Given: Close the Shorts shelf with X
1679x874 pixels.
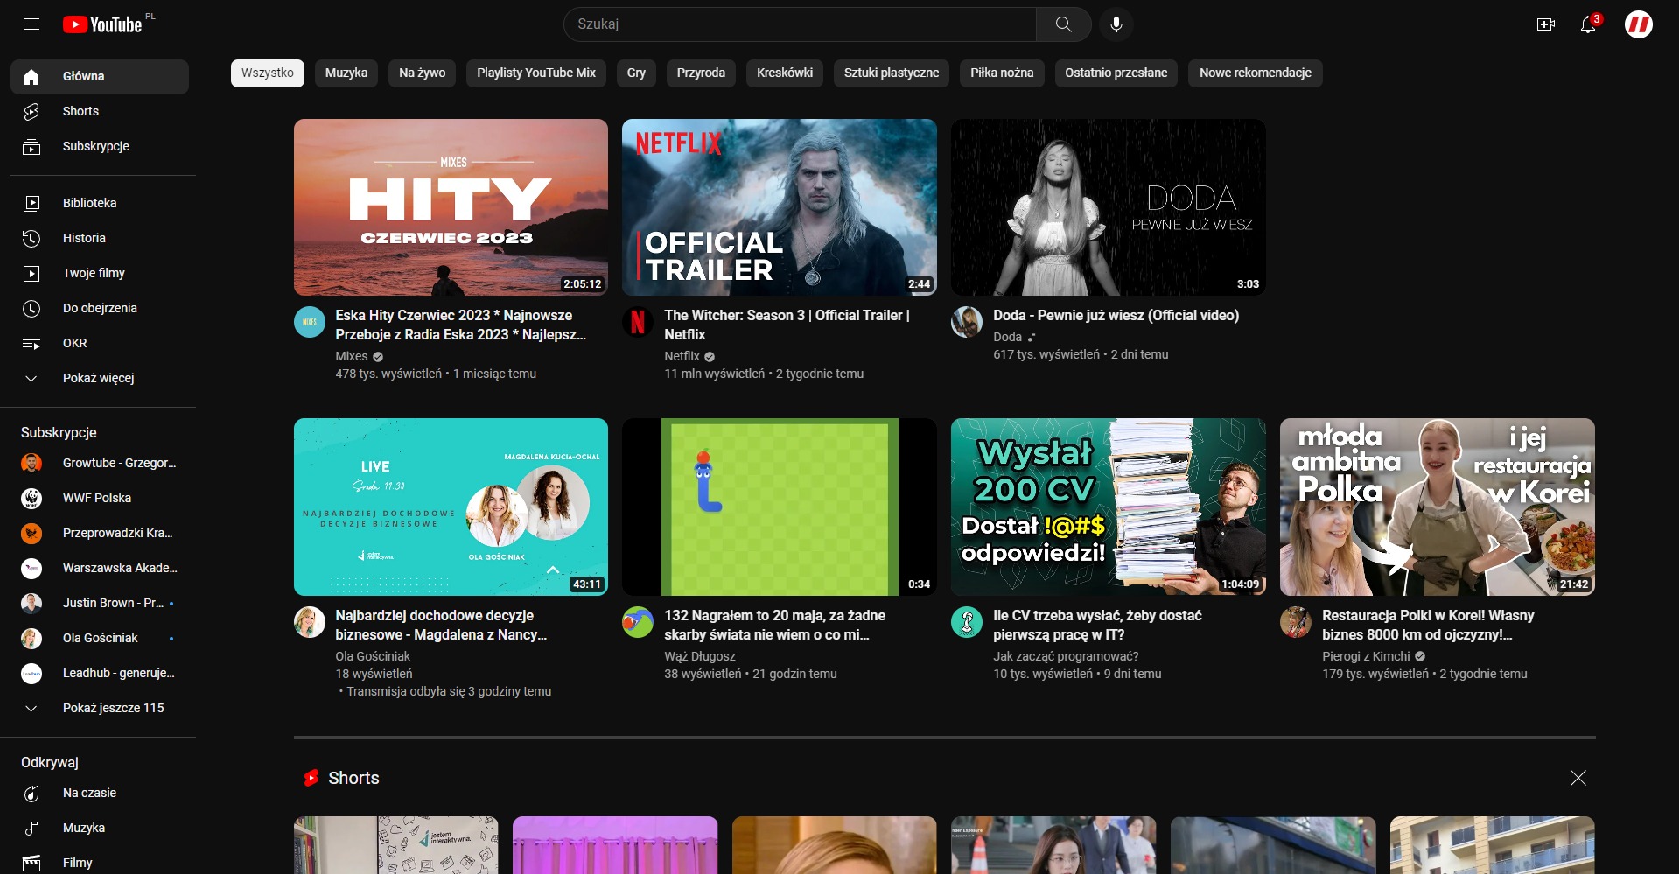Looking at the screenshot, I should point(1578,778).
